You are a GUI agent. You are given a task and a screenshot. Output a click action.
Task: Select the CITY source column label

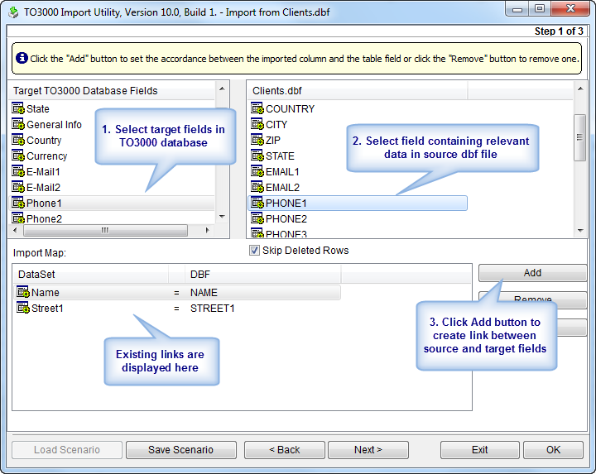coord(276,125)
